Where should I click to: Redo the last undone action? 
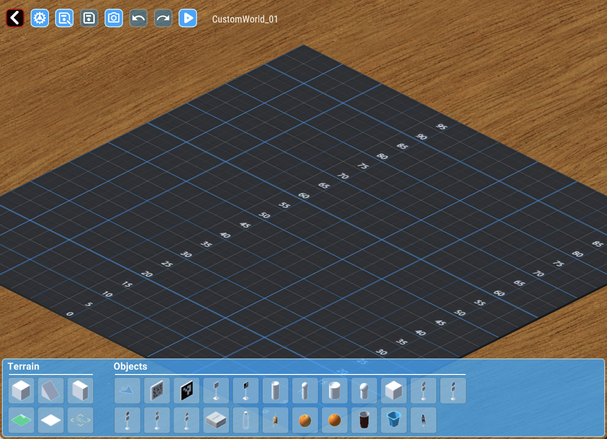pyautogui.click(x=163, y=18)
